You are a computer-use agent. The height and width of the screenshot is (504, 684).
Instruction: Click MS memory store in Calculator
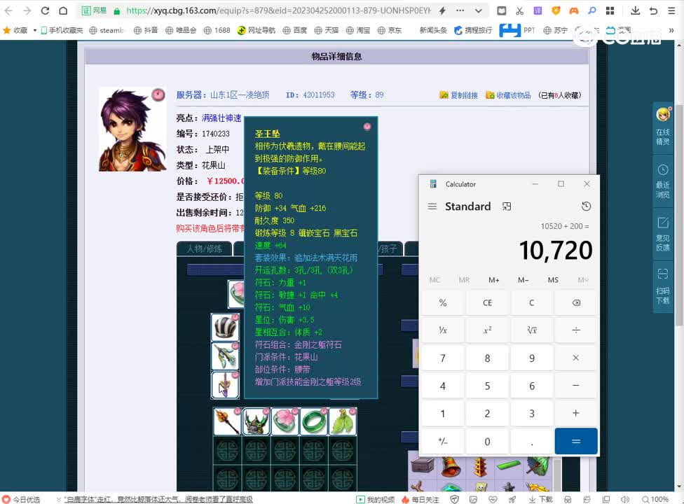point(553,280)
